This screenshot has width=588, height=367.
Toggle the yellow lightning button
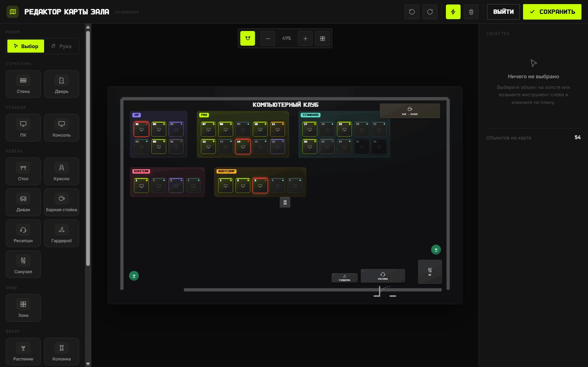point(453,12)
